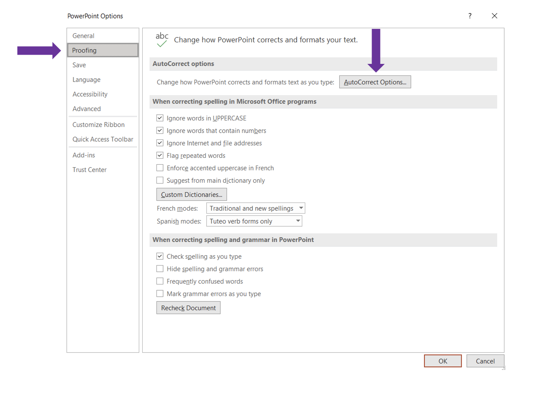Confirm settings with OK

[x=443, y=361]
